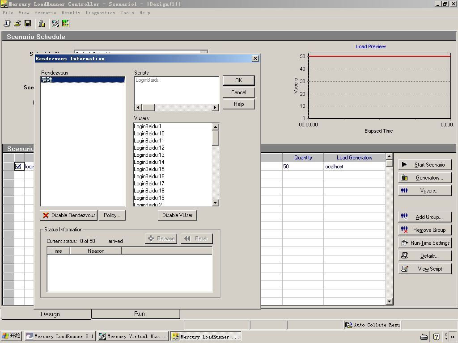The image size is (458, 343).
Task: Click Add Group... in the side panel
Action: click(425, 217)
